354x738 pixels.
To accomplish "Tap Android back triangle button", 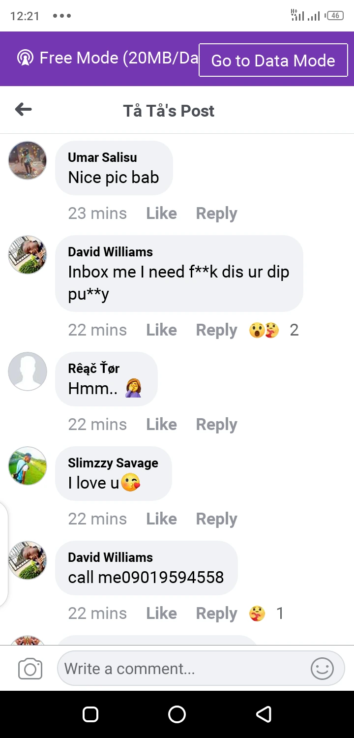I will point(264,714).
